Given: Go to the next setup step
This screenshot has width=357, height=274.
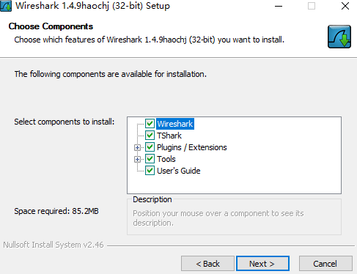Looking at the screenshot, I should click(262, 264).
